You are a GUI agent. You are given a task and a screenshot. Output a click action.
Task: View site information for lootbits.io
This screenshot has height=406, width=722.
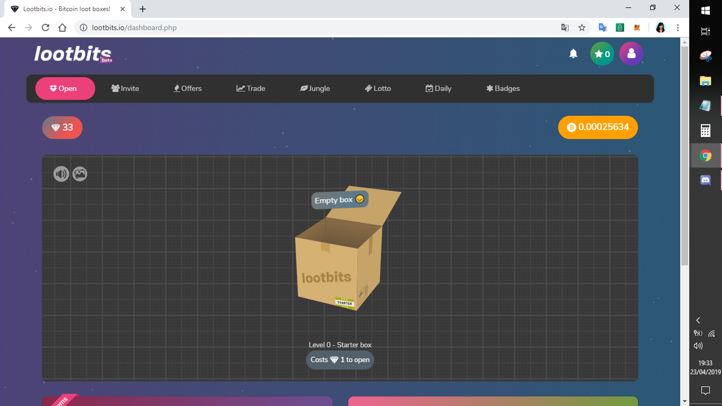click(83, 27)
